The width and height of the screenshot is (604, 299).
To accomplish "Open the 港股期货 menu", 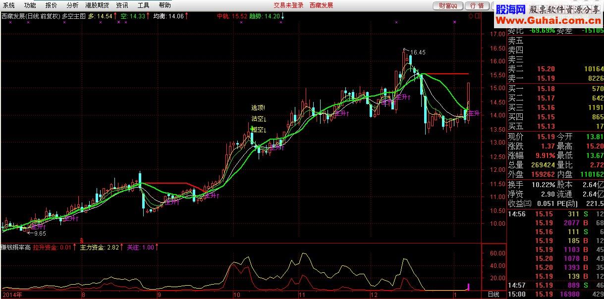I will [x=97, y=5].
